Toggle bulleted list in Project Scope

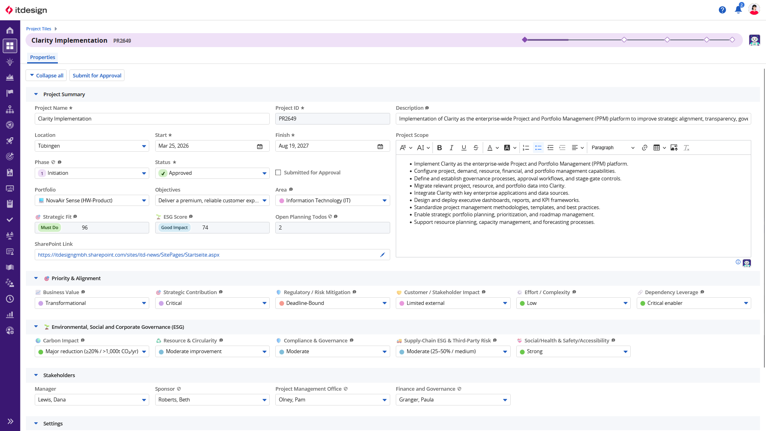point(538,148)
